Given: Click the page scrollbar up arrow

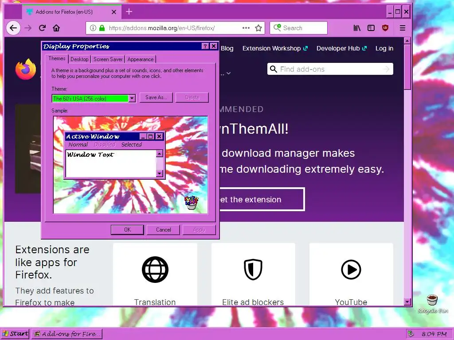Looking at the screenshot, I should coord(407,41).
